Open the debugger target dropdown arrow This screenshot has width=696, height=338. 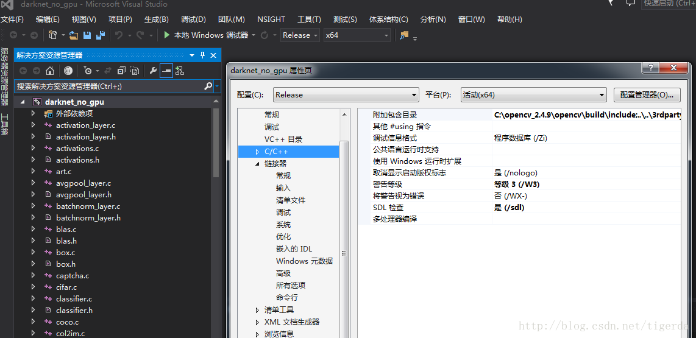pyautogui.click(x=254, y=35)
